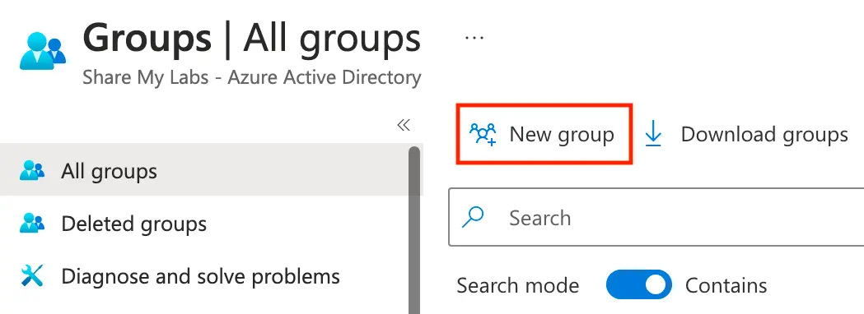Click the New group people icon
The image size is (864, 314).
(x=483, y=134)
